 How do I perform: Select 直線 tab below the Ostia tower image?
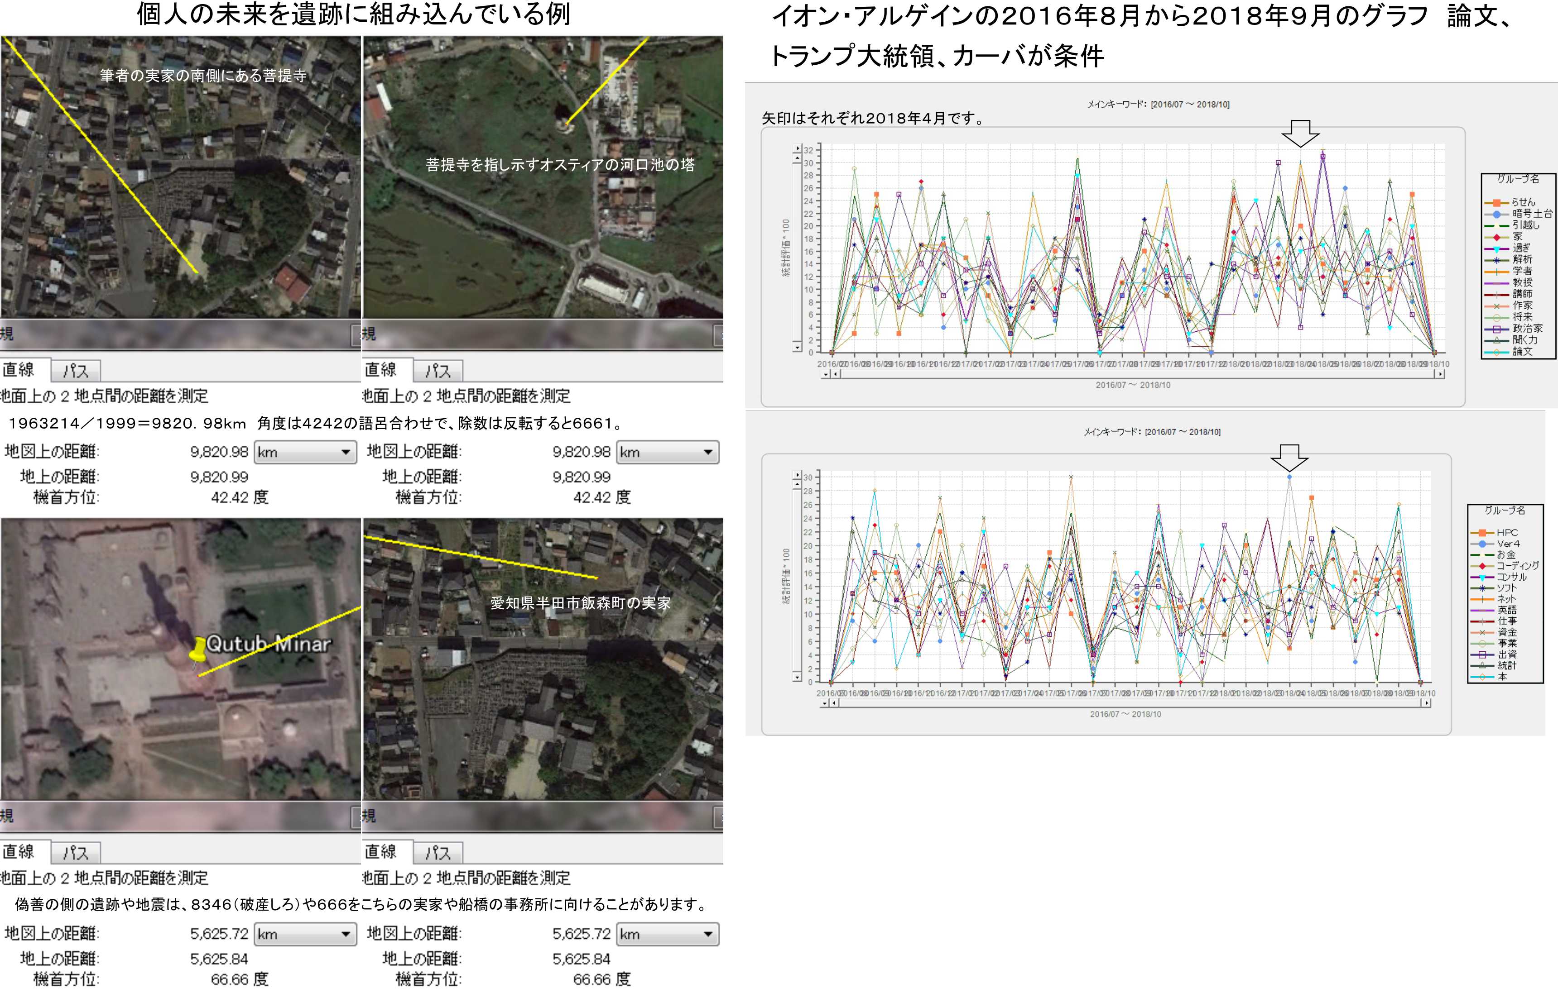pyautogui.click(x=381, y=370)
